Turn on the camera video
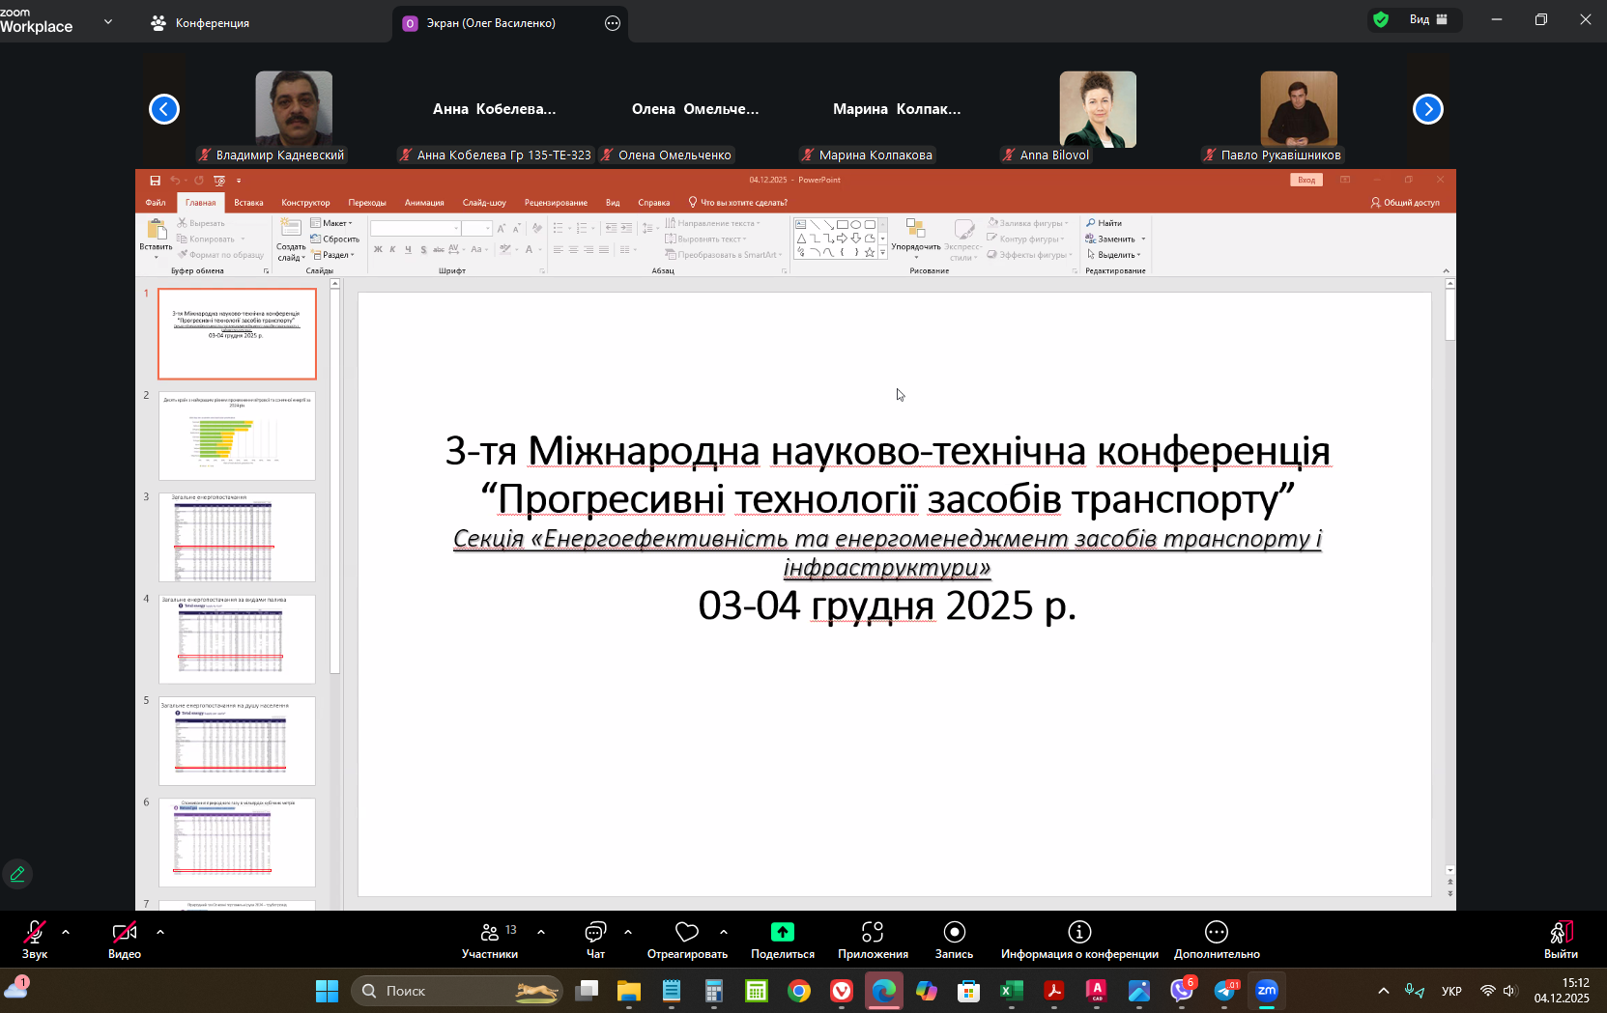Screen dimensions: 1607x1013 pyautogui.click(x=125, y=932)
